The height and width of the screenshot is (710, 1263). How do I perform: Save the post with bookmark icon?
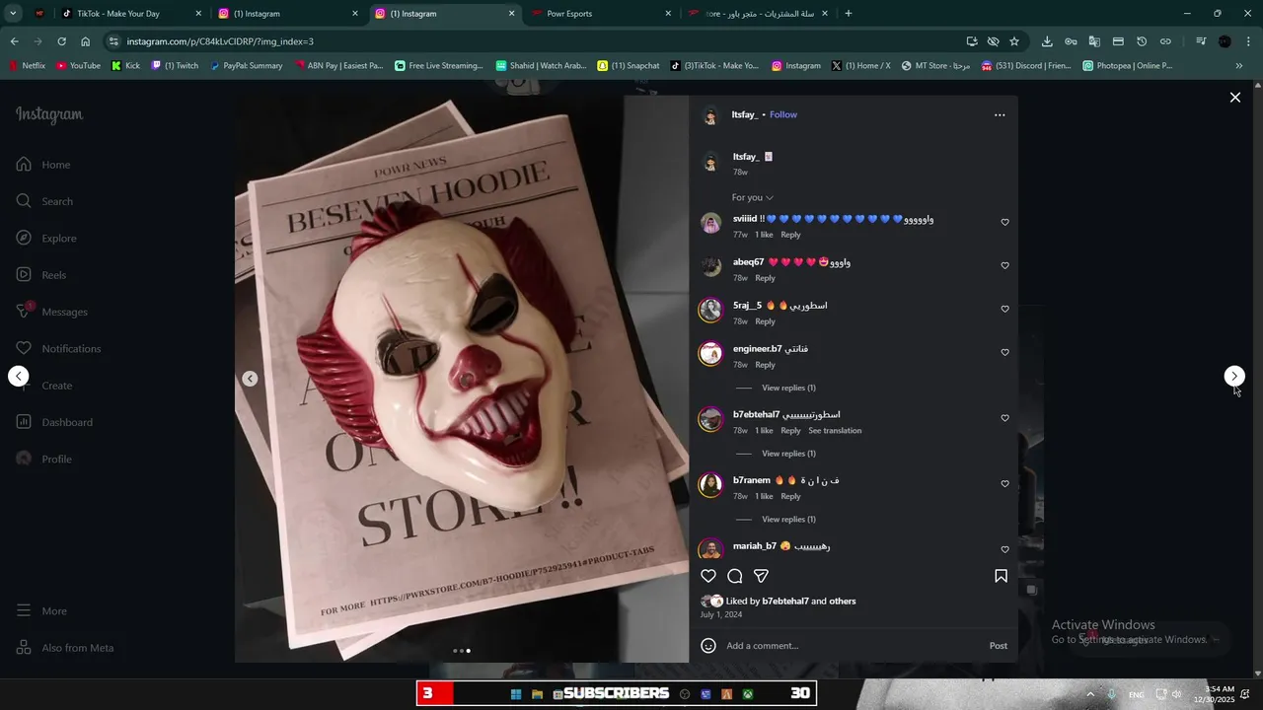tap(1001, 576)
